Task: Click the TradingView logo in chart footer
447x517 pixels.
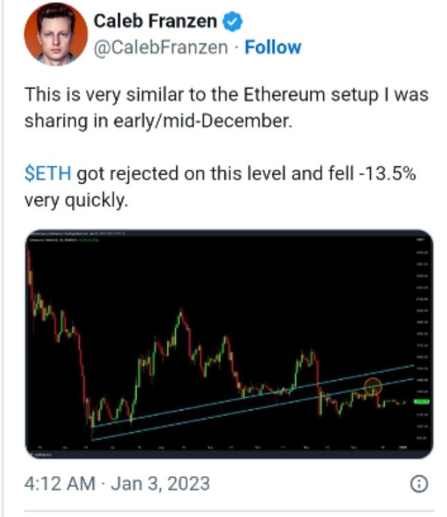Action: tap(40, 454)
